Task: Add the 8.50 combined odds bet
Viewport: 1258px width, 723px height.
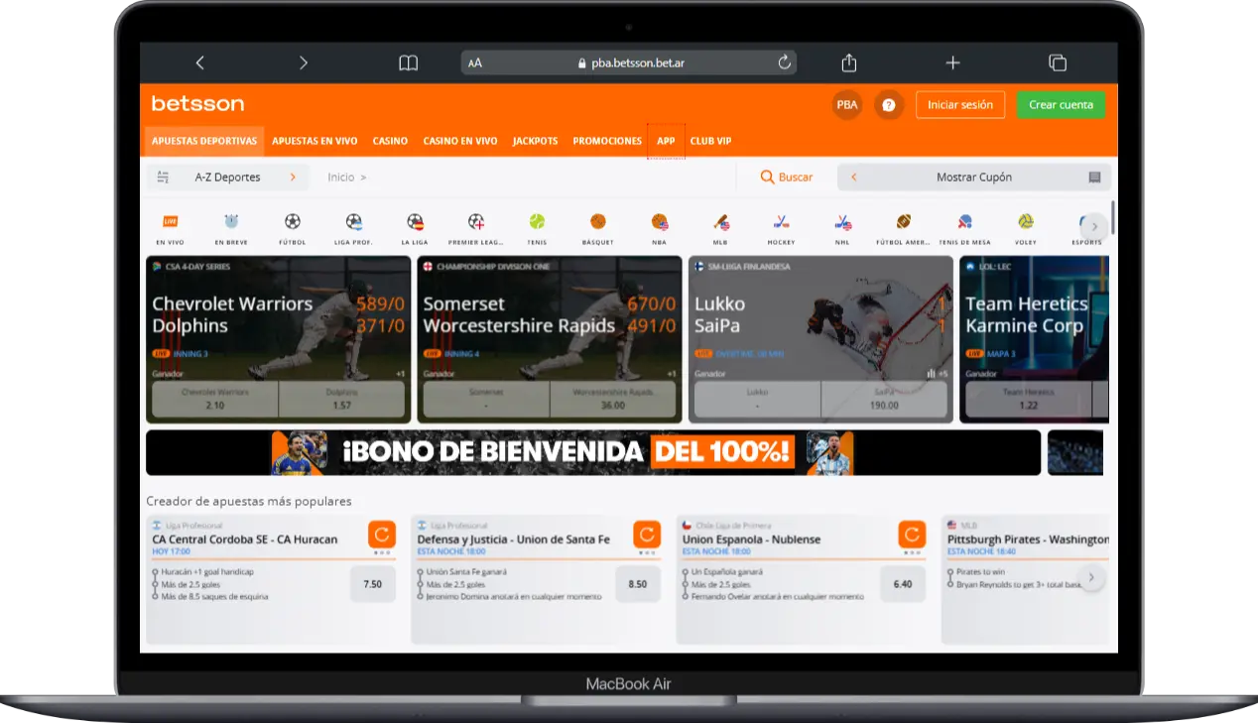Action: 638,584
